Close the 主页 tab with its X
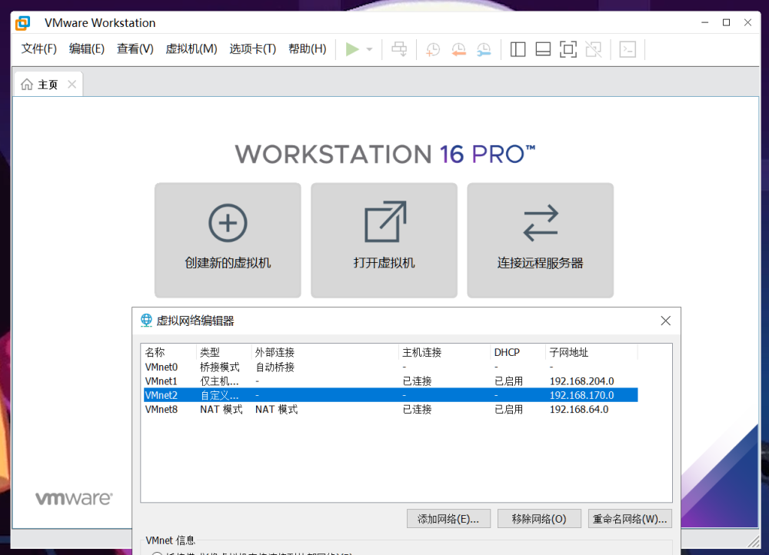The height and width of the screenshot is (555, 769). [72, 85]
